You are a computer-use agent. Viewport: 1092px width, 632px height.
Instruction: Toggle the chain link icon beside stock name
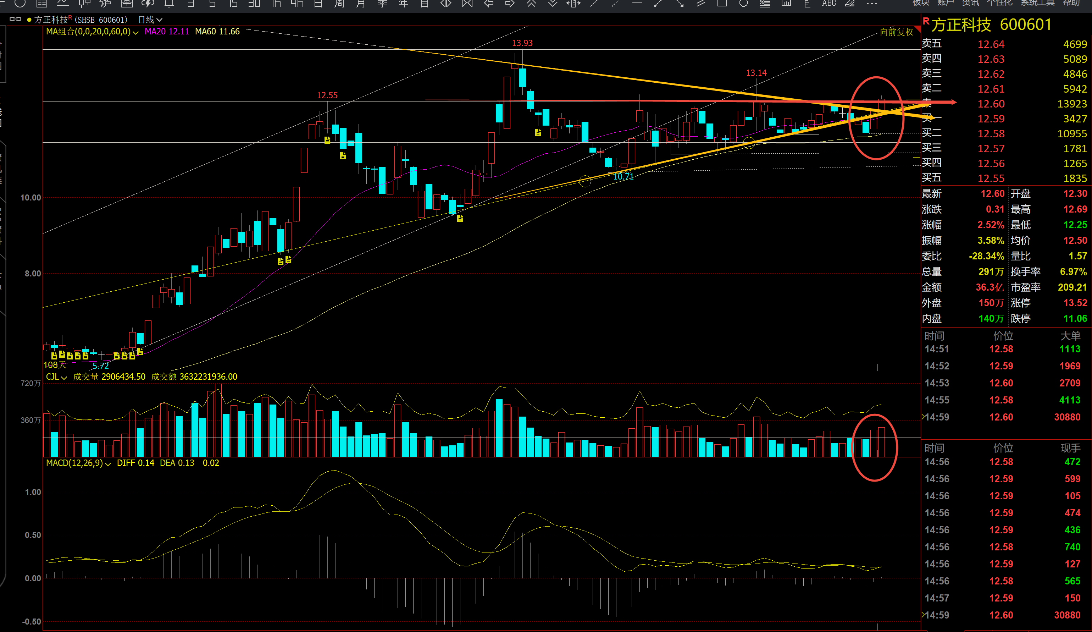16,20
